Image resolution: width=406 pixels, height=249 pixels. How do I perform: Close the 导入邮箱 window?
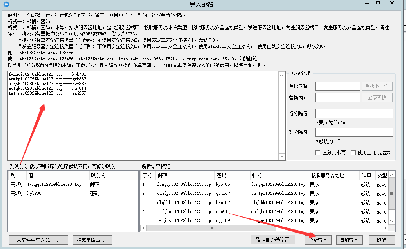pyautogui.click(x=392, y=3)
